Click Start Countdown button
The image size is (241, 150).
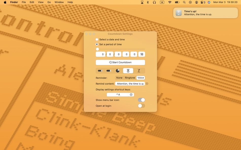[x=120, y=62]
